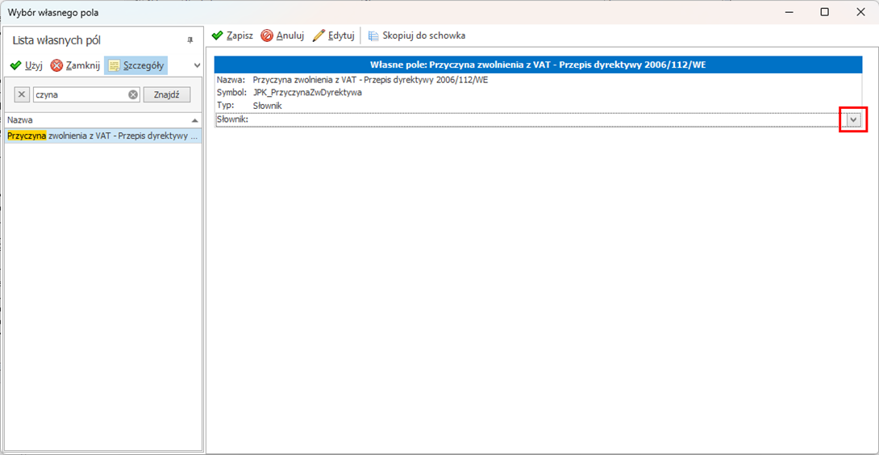Click Skopiuj do schowka
The image size is (879, 455).
click(x=416, y=35)
